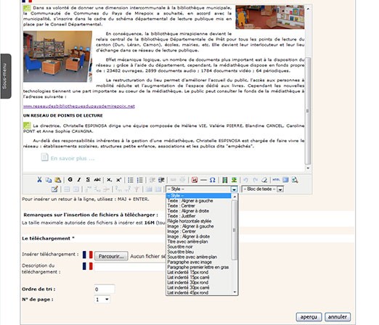Screen dimensions: 379x325
Task: Select 'Paragraphe premier lettre en gras' style
Action: pos(198,267)
